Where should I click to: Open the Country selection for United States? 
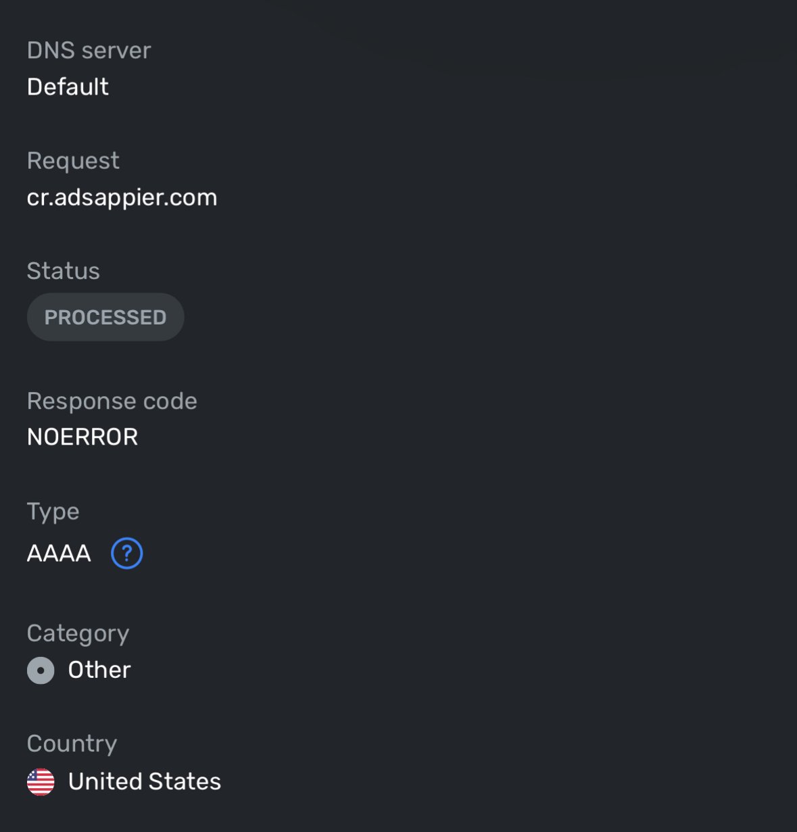[144, 782]
